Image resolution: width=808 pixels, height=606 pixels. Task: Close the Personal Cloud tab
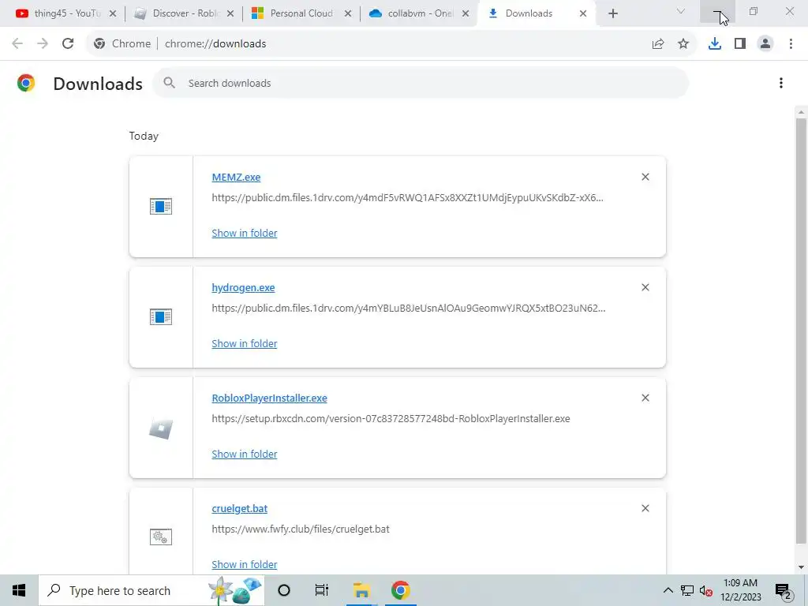click(348, 13)
